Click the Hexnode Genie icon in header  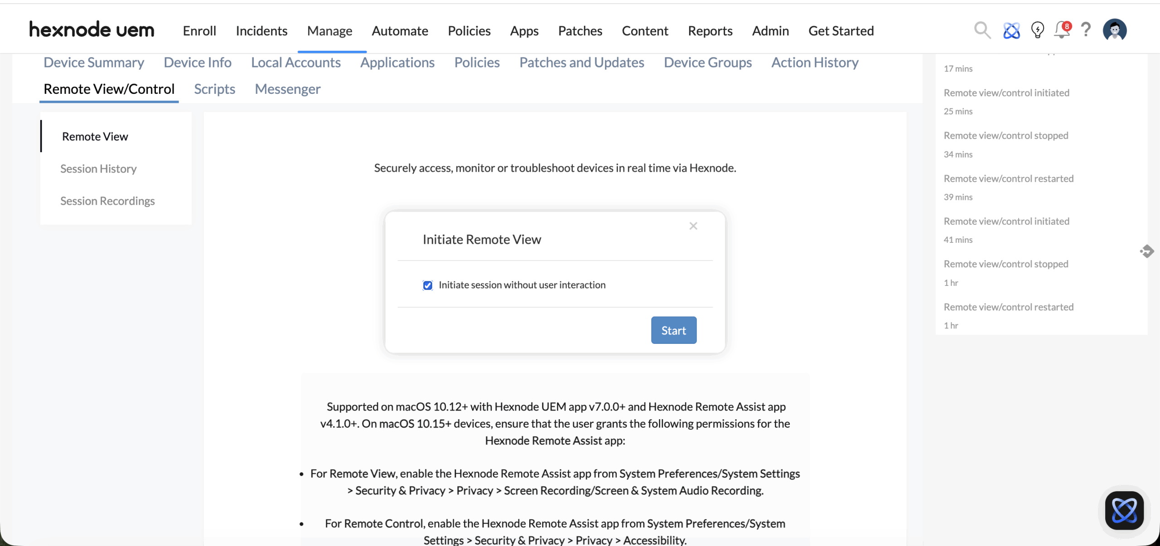pos(1011,30)
